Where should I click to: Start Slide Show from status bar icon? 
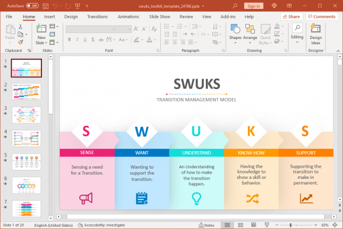click(267, 225)
